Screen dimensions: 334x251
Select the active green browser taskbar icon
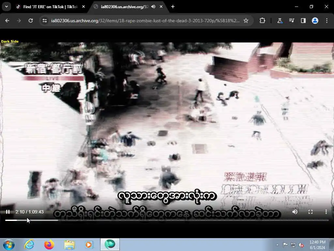(110, 244)
